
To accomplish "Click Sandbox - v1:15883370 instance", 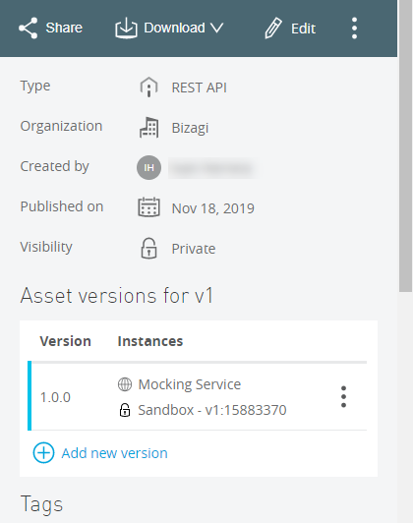I will pos(212,410).
